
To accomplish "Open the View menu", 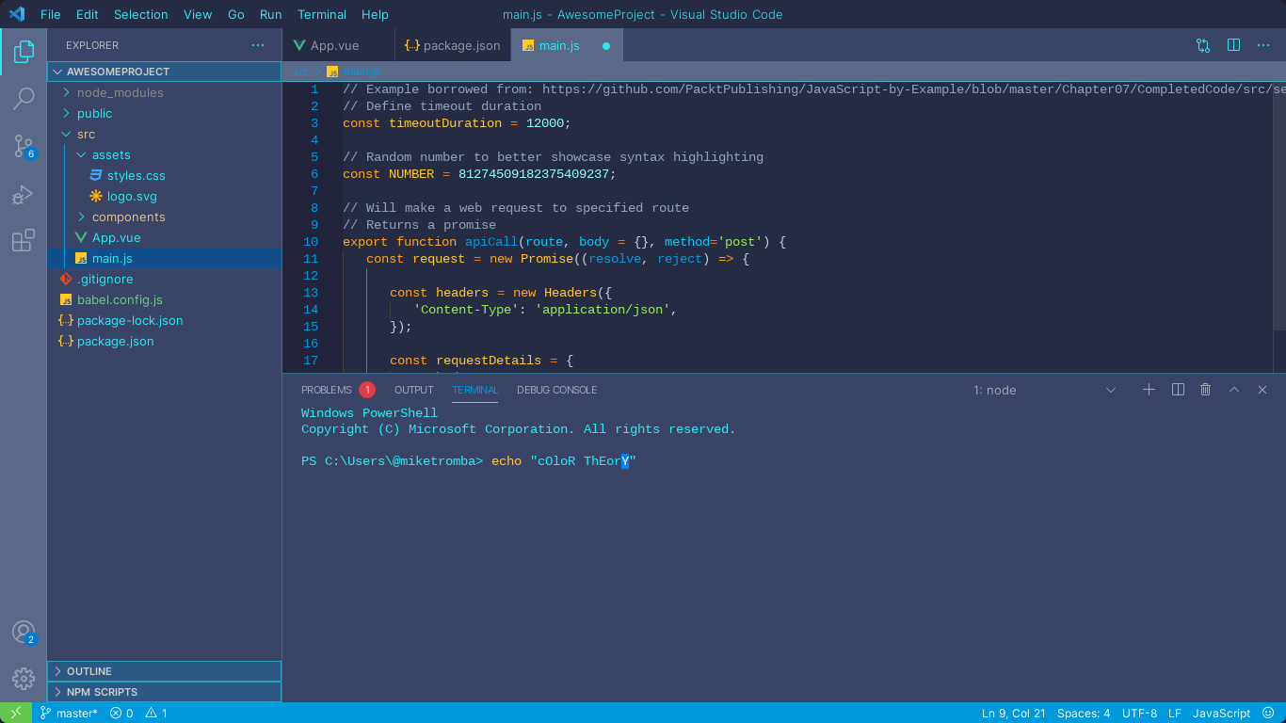I will [198, 14].
